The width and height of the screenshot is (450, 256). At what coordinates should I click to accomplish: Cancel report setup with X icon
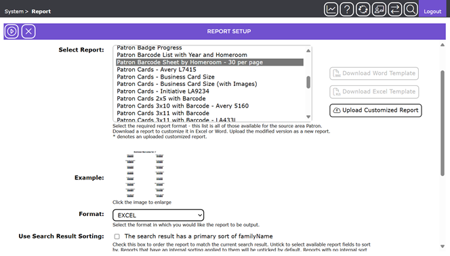[28, 31]
